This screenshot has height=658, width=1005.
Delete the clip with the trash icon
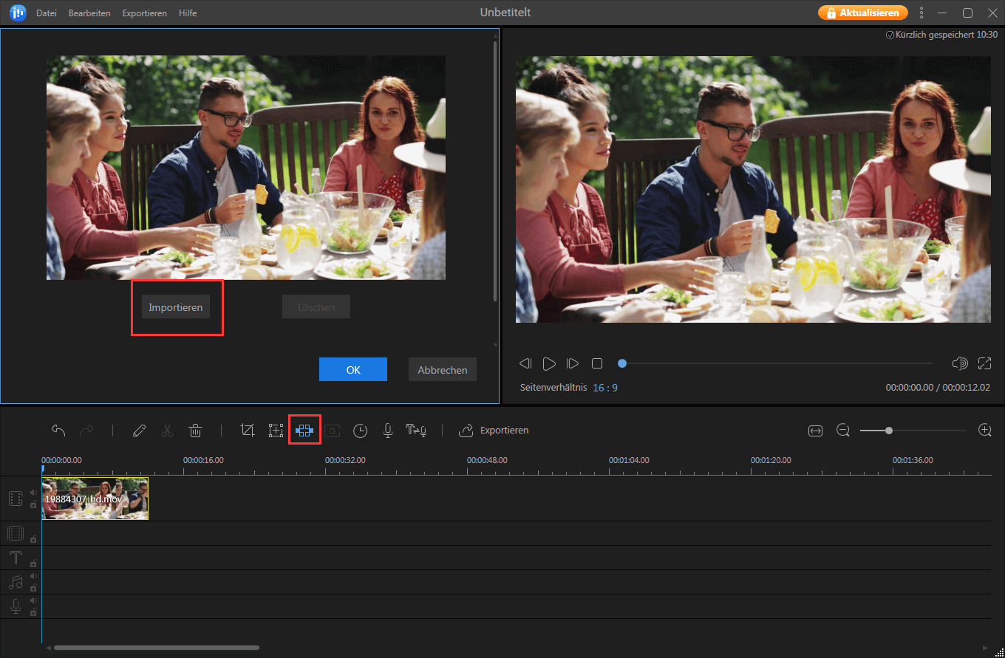[x=195, y=431]
